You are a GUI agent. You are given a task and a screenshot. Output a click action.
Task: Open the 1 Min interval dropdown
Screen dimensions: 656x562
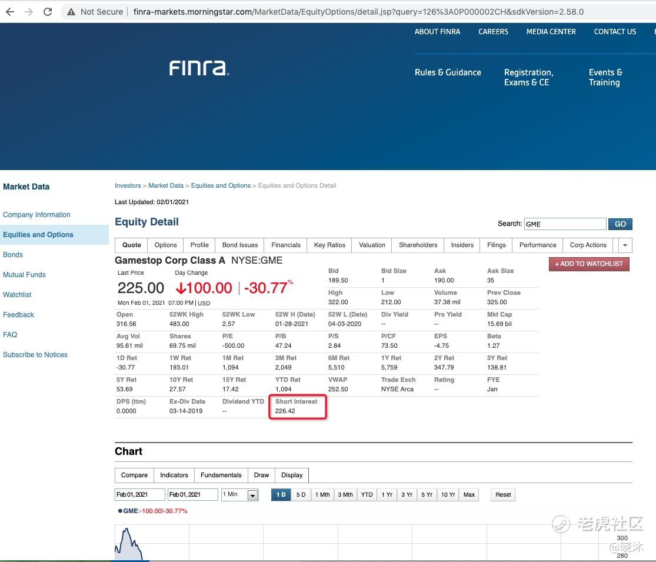[x=240, y=495]
